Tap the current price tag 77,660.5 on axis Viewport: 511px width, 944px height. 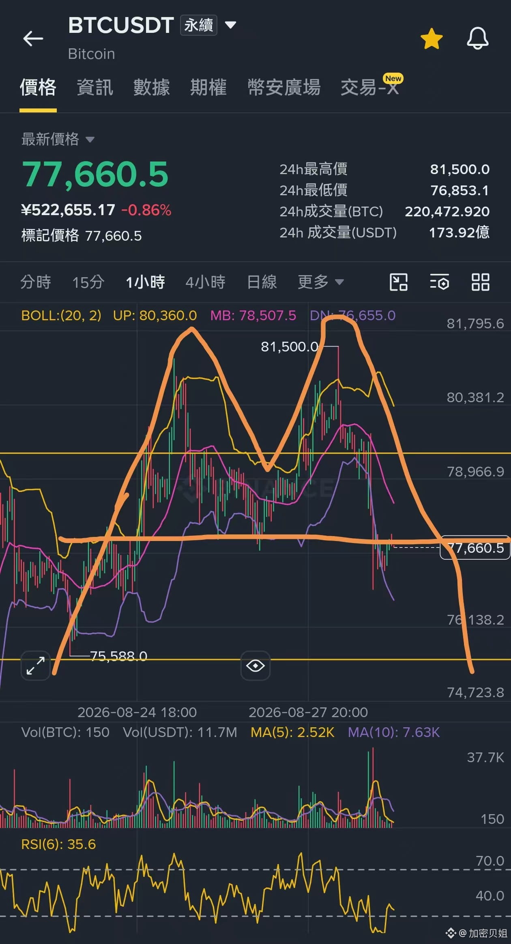(475, 547)
